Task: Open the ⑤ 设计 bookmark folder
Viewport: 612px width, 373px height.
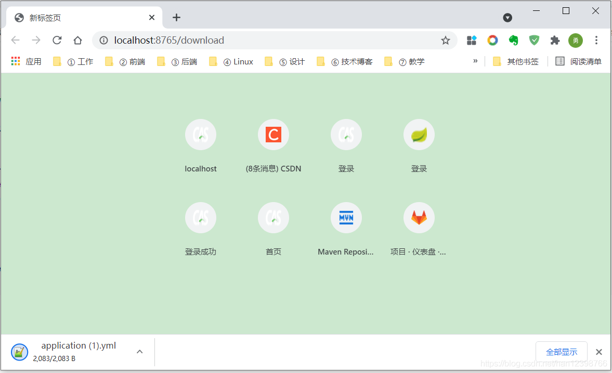Action: tap(285, 62)
